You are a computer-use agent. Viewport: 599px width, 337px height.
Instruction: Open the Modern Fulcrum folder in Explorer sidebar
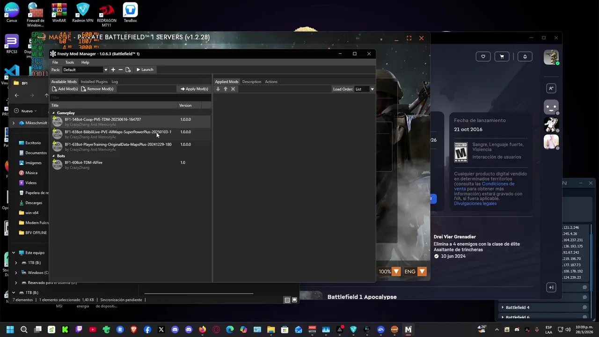pos(34,223)
